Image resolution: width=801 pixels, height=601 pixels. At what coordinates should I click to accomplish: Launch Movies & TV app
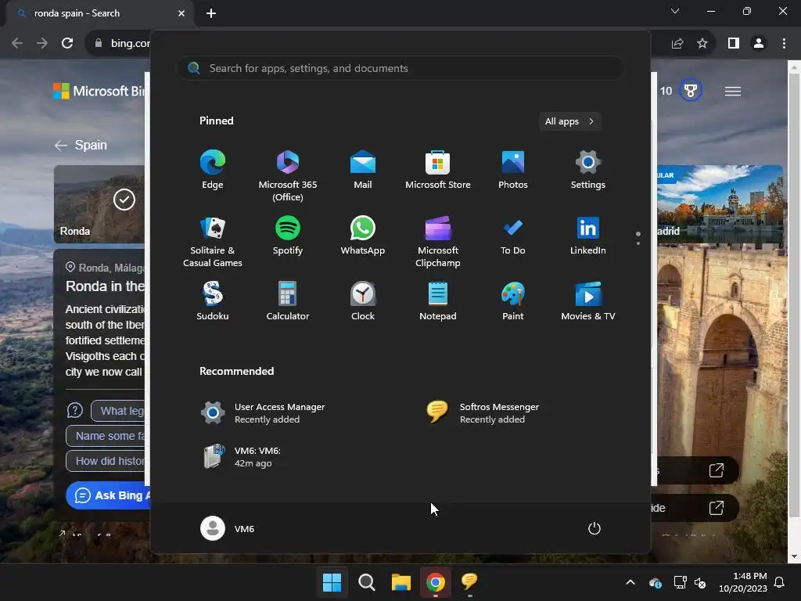pos(588,301)
